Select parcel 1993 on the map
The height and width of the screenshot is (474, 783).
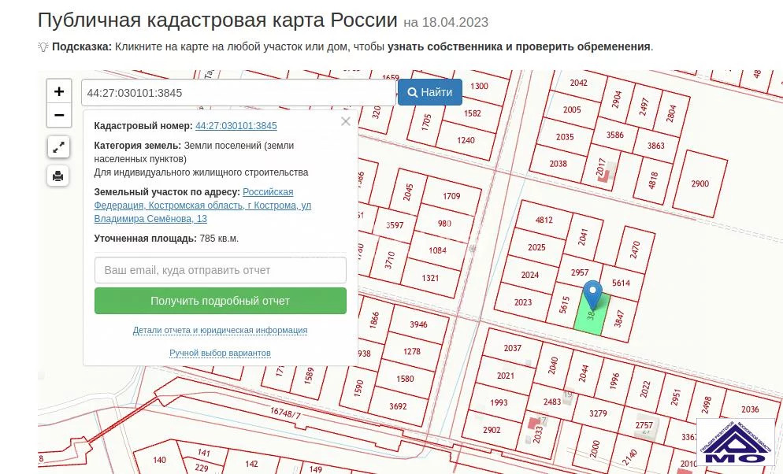coord(499,402)
